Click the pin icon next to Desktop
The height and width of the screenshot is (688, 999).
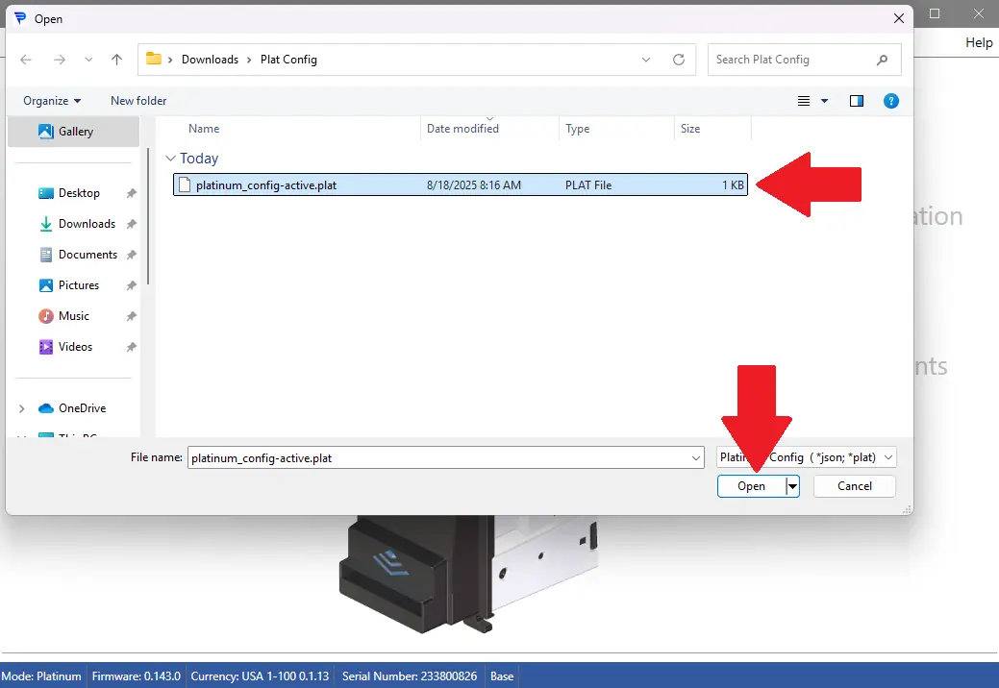pos(132,193)
